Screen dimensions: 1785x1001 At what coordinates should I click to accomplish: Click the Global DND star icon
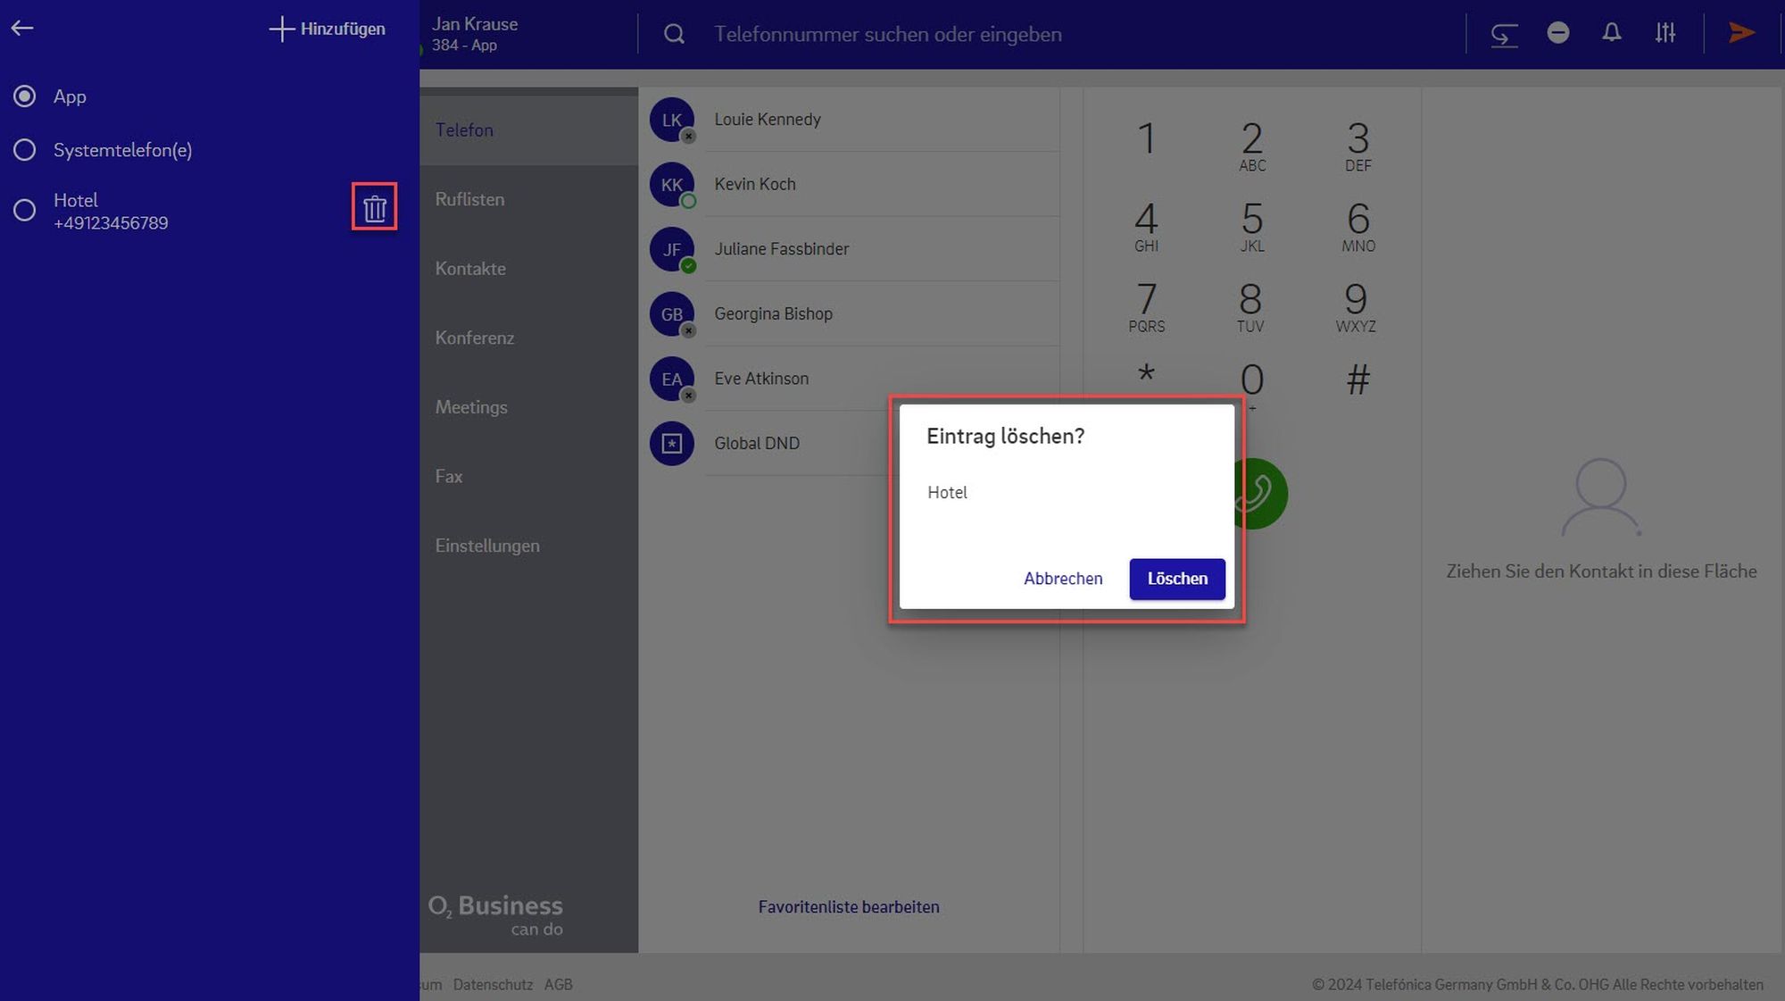click(x=672, y=443)
